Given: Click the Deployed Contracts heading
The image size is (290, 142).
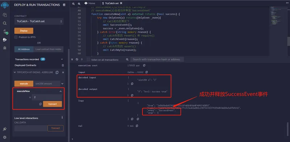Looking at the screenshot, I should click(x=25, y=65).
